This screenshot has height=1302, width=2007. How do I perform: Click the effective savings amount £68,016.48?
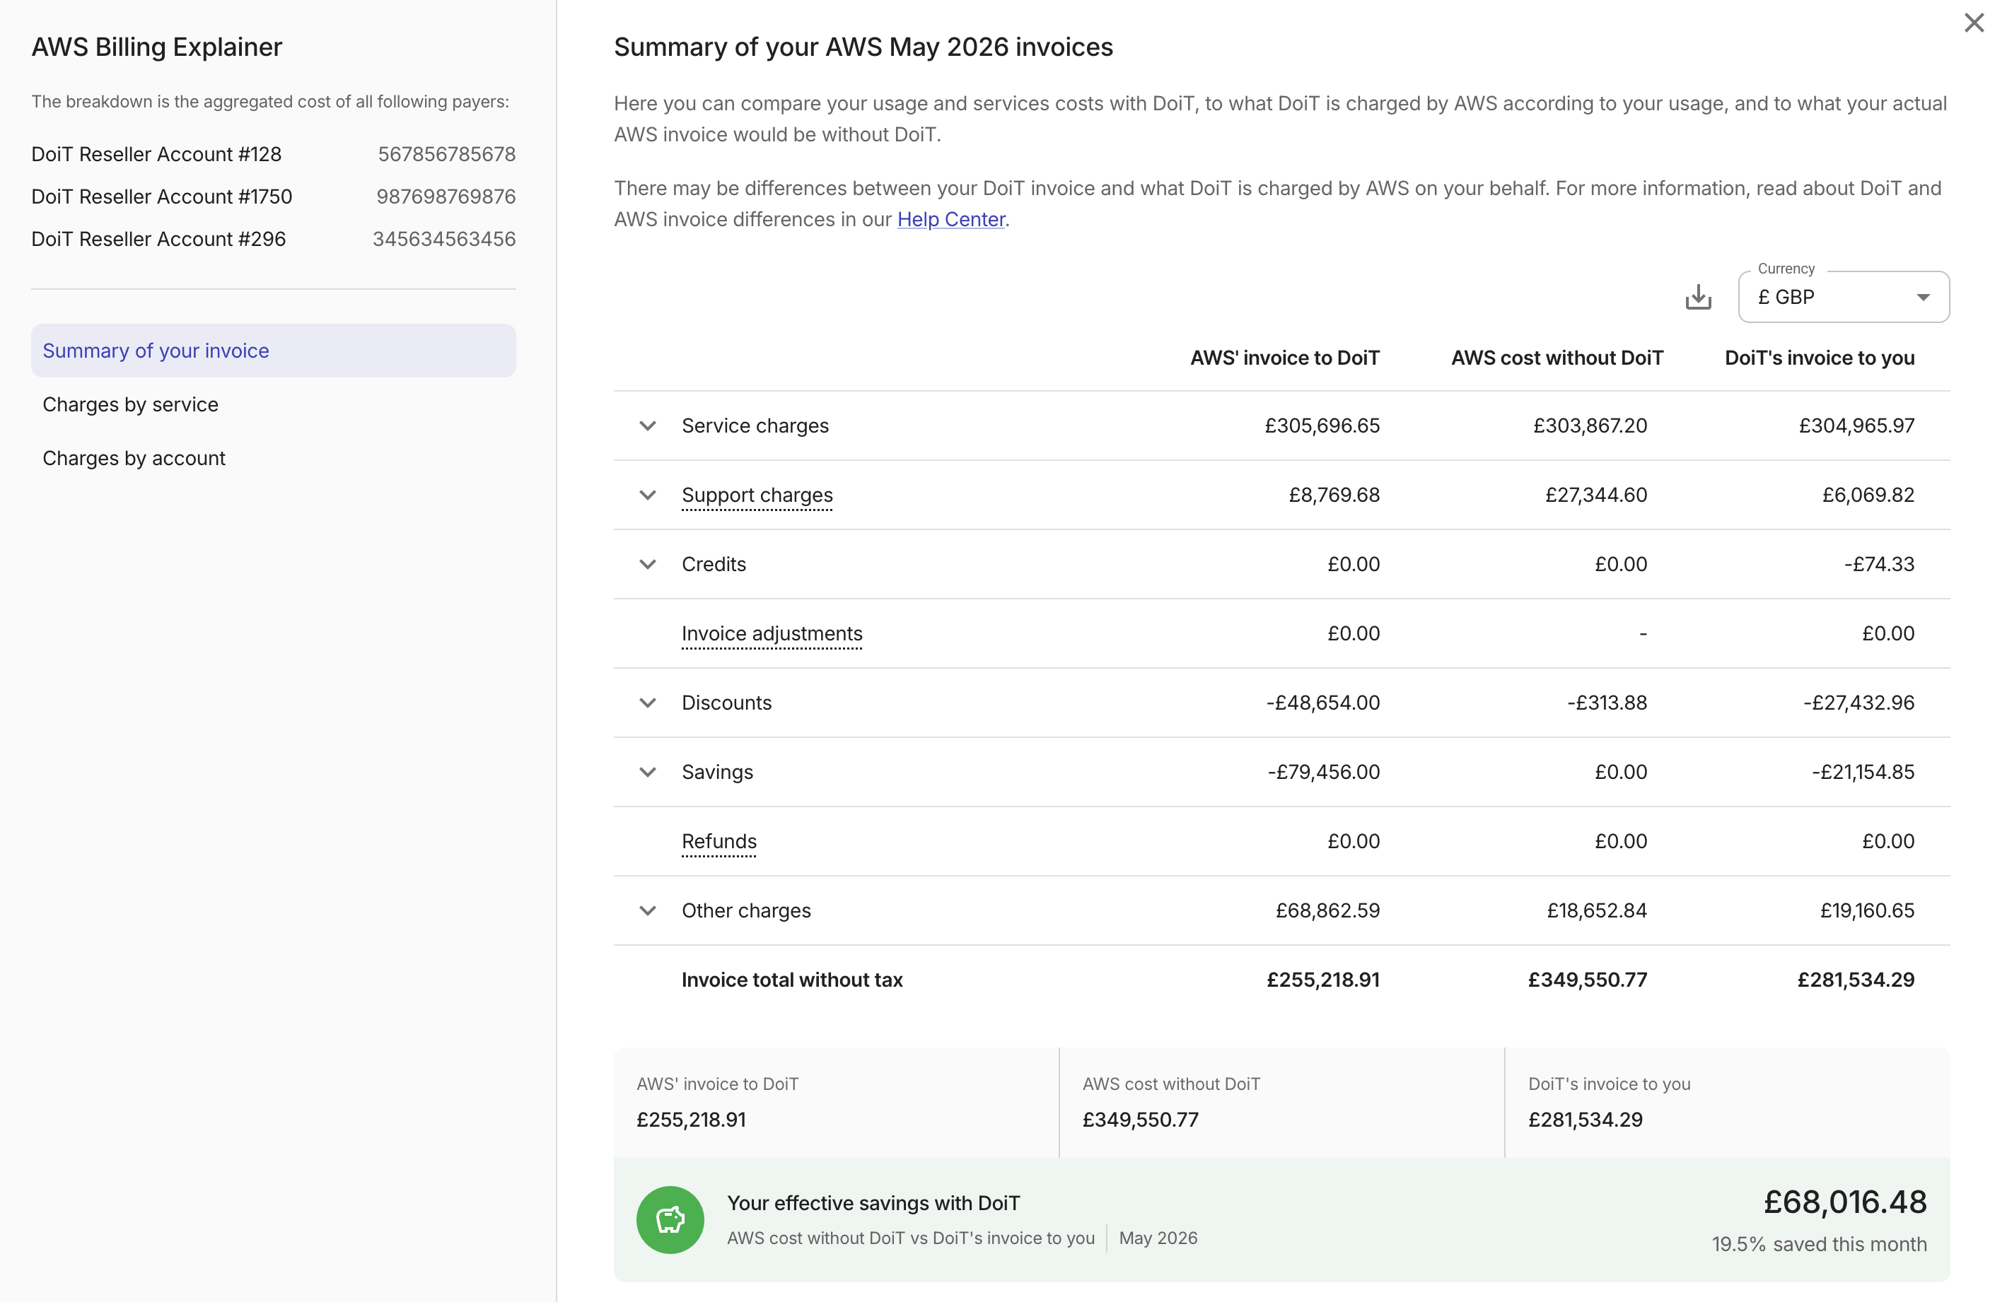[x=1844, y=1202]
